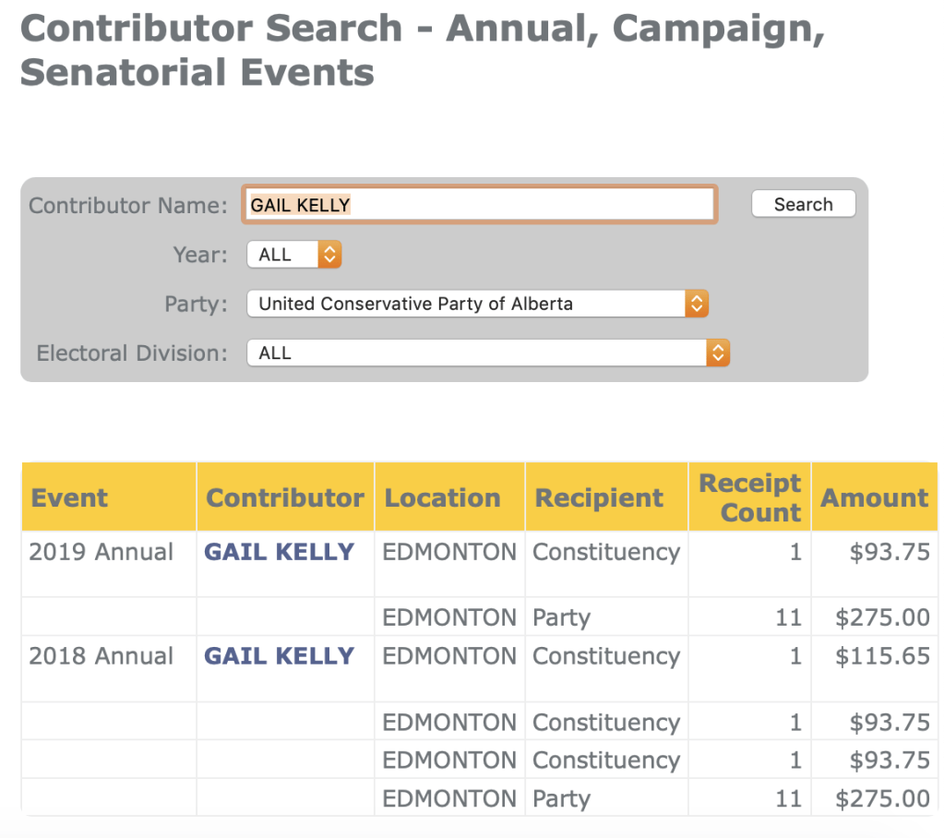Click the Electoral Division label
944x838 pixels.
pyautogui.click(x=131, y=353)
